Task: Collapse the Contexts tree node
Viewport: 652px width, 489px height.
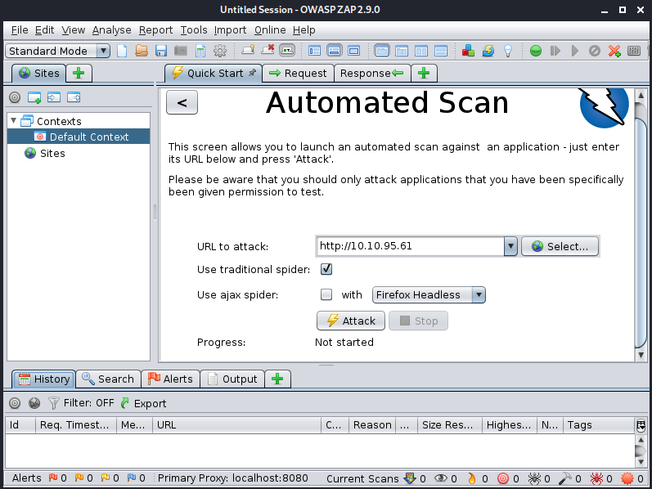Action: tap(13, 121)
